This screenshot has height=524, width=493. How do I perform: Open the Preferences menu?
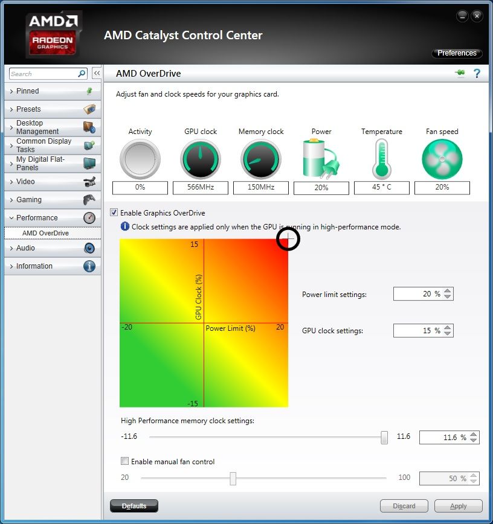457,53
